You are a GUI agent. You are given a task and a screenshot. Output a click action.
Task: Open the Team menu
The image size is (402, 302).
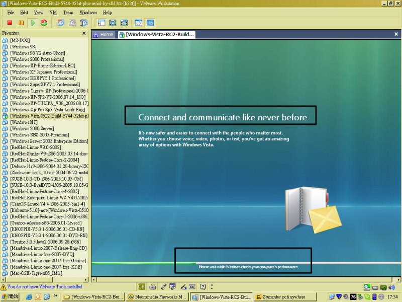68,13
